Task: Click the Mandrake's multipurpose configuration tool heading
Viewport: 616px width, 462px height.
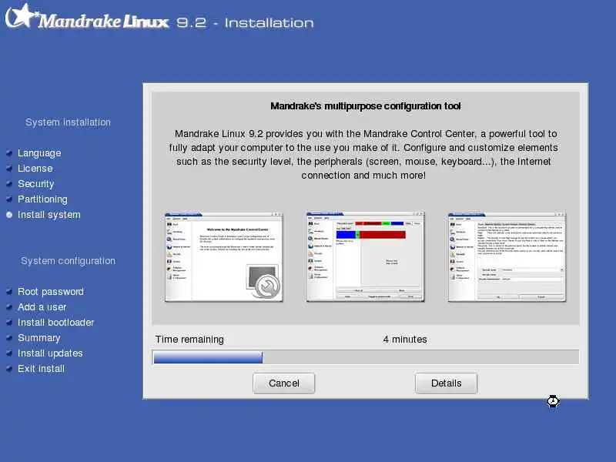Action: click(365, 106)
